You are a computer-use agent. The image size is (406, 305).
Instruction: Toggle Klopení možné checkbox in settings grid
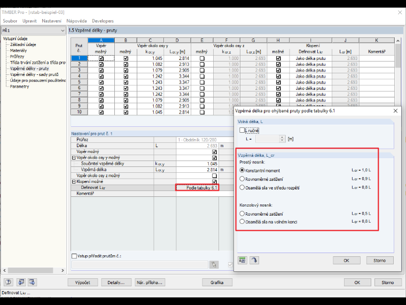214,181
